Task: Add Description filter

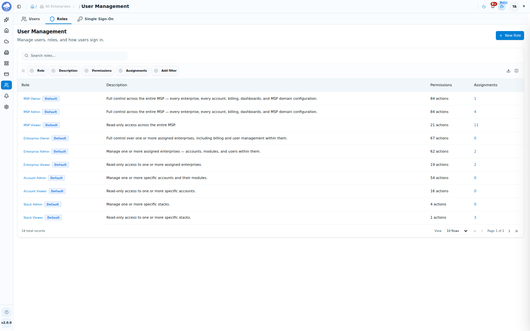Action: (65, 71)
